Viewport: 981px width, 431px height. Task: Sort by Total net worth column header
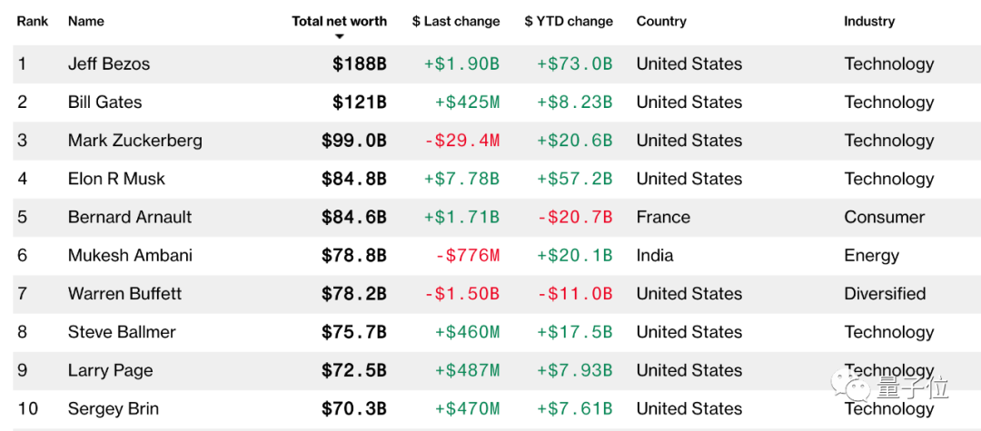339,21
